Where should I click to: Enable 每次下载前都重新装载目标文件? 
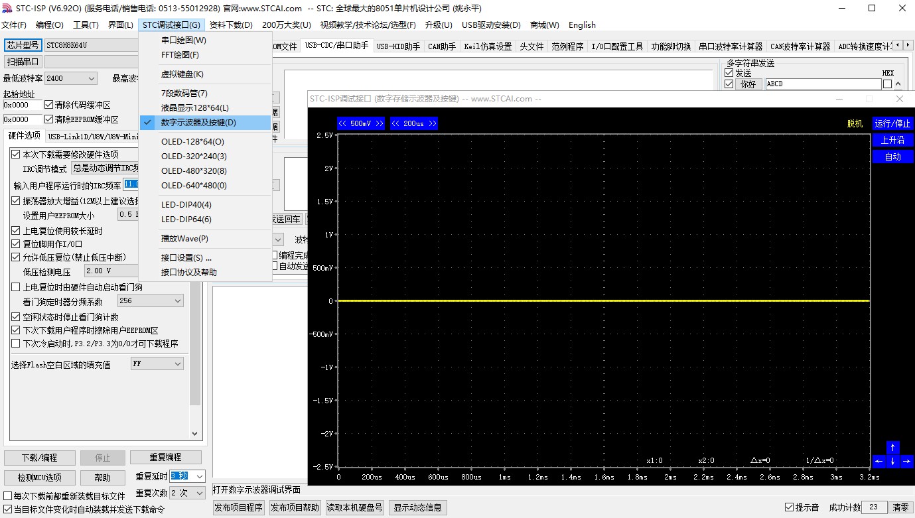(8, 495)
